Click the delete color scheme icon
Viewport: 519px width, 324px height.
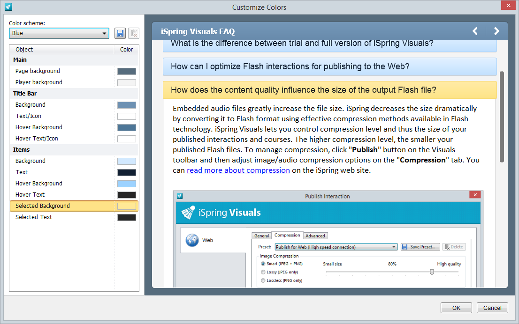(x=134, y=33)
